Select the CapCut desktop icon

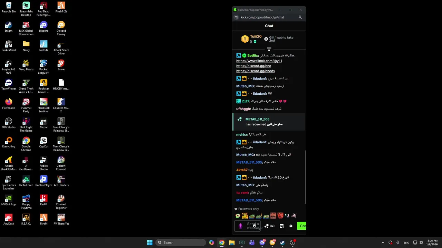click(44, 142)
